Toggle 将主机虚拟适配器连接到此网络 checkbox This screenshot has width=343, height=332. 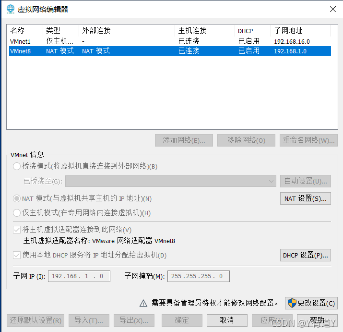tap(17, 230)
